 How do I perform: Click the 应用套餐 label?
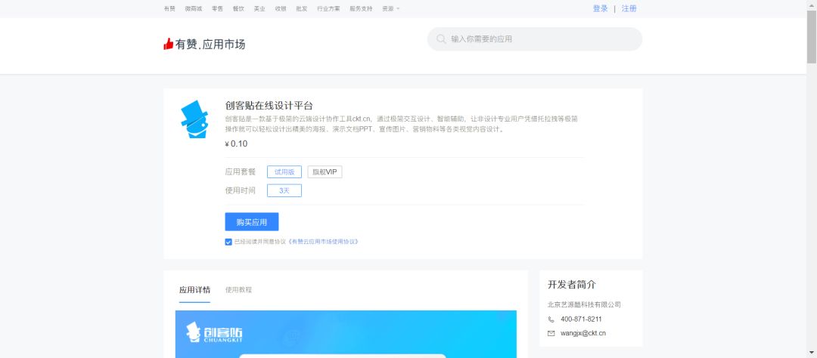[241, 172]
